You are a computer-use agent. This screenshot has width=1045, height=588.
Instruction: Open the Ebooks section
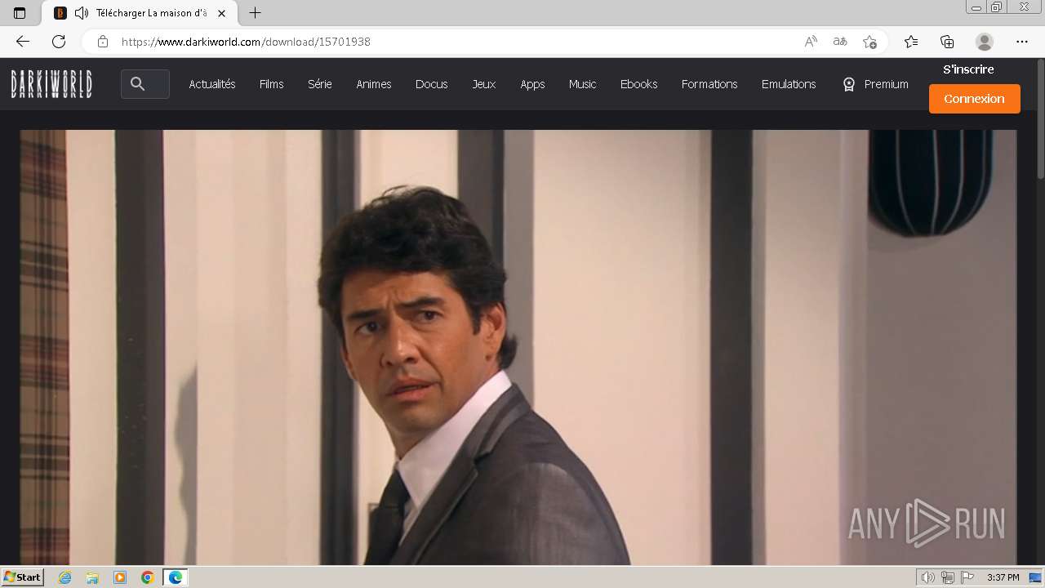(x=639, y=84)
